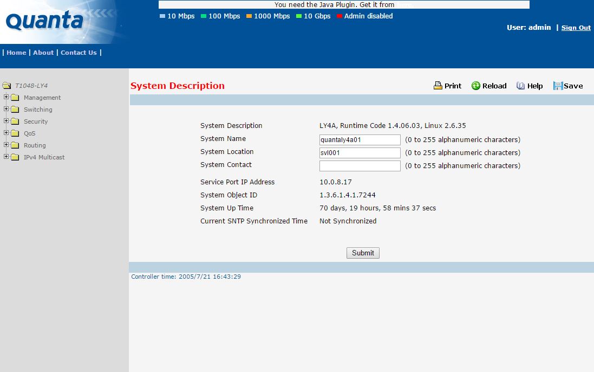Viewport: 594px width, 372px height.
Task: Expand the Routing tree node
Action: 6,145
